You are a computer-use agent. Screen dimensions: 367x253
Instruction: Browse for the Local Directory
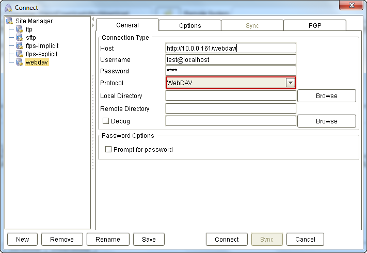click(x=326, y=96)
